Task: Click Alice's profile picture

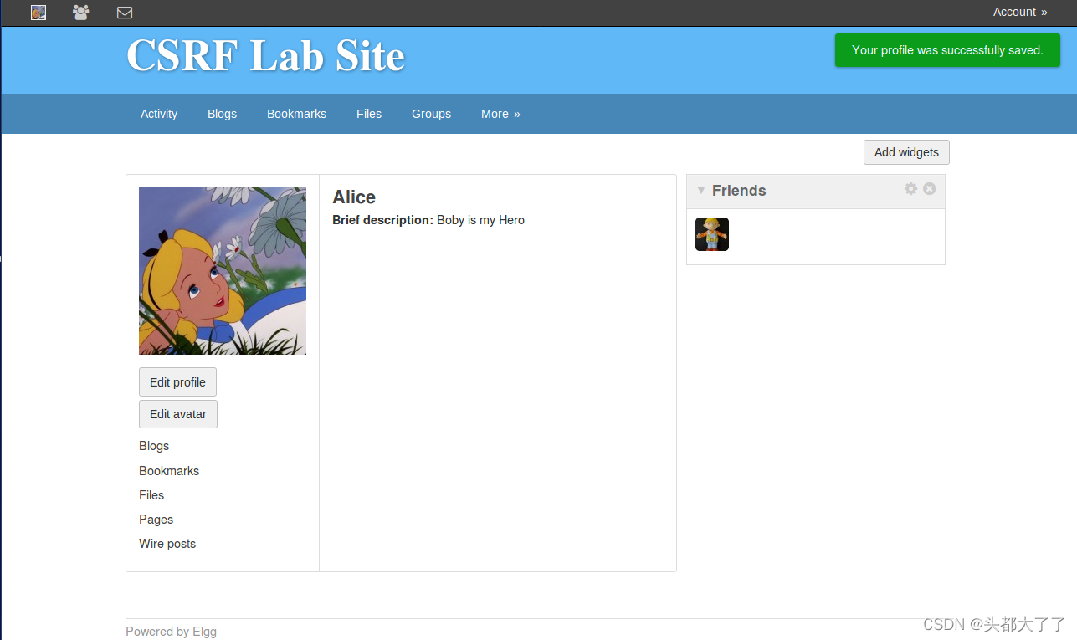Action: pyautogui.click(x=222, y=270)
